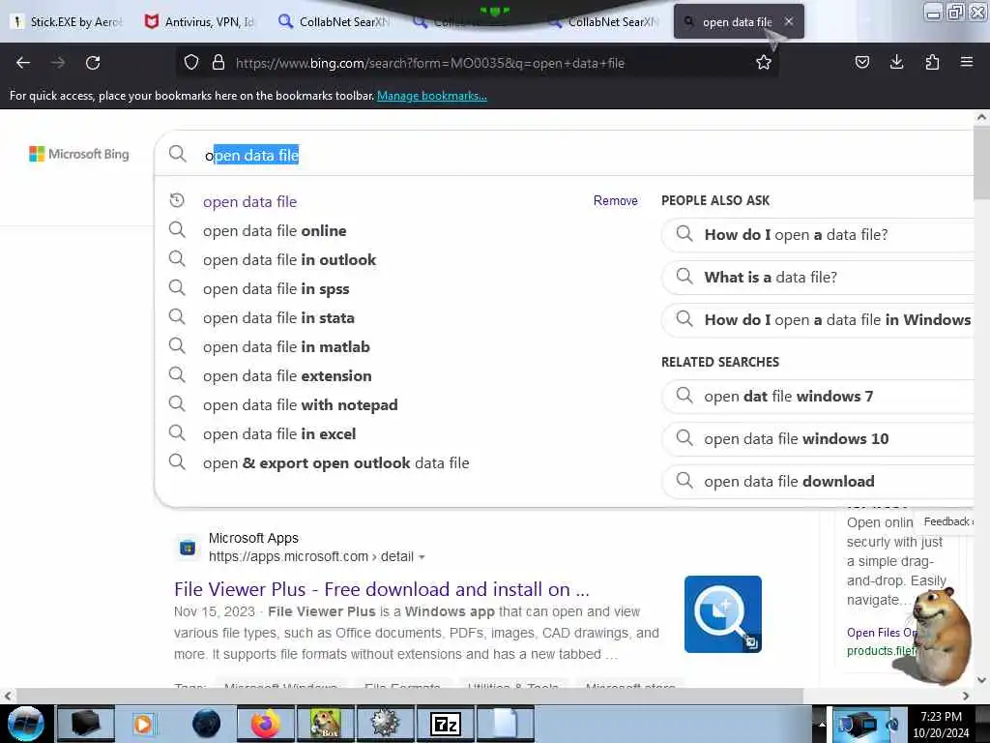The width and height of the screenshot is (990, 743).
Task: Remove the open data file history suggestion
Action: pyautogui.click(x=616, y=200)
